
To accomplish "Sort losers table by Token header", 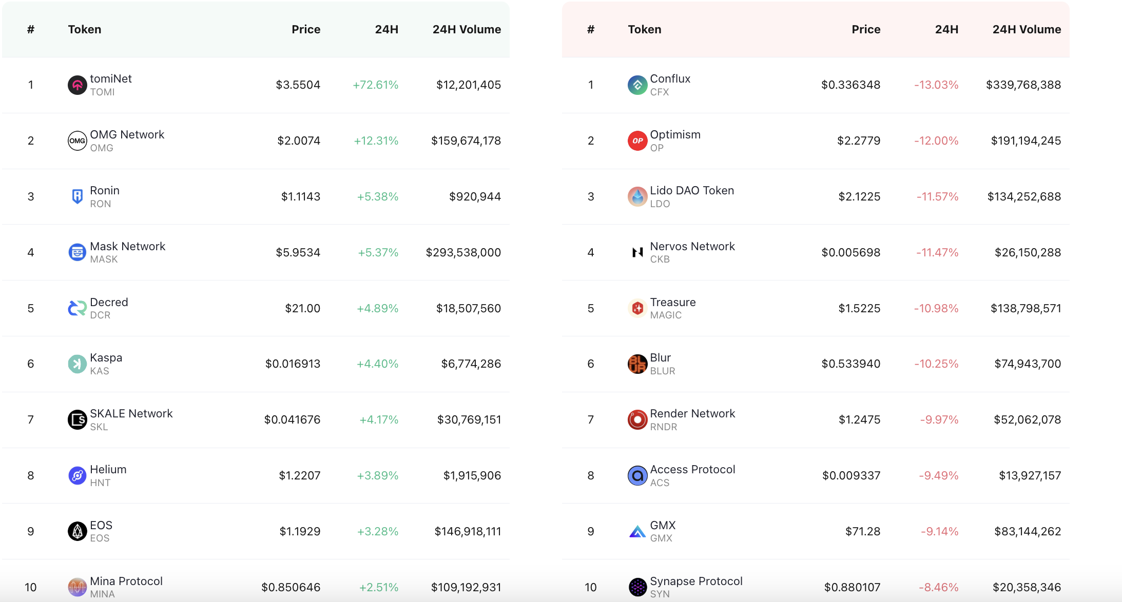I will 644,30.
